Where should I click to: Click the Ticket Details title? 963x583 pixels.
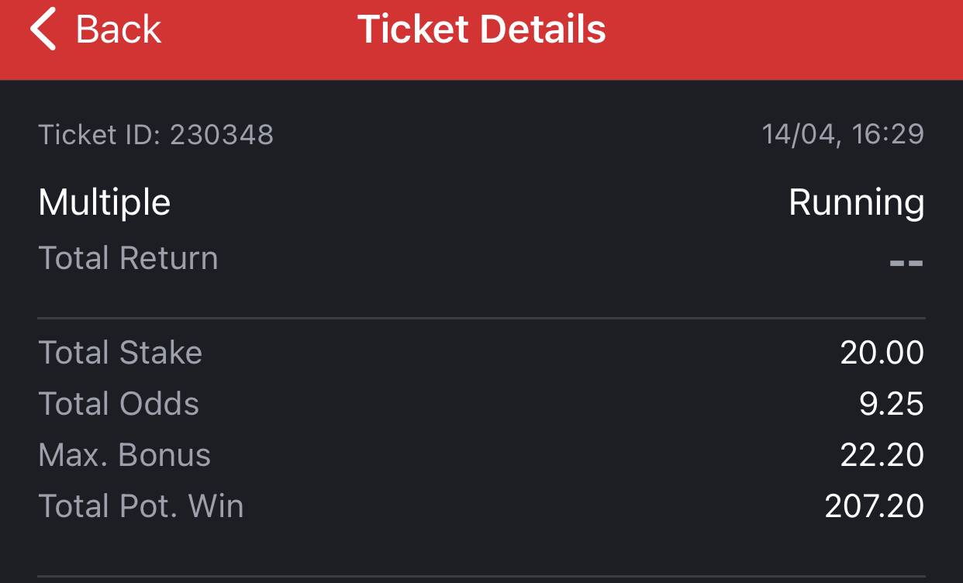click(x=481, y=29)
